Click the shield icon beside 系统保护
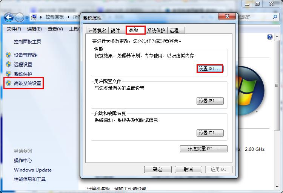 tap(8, 74)
